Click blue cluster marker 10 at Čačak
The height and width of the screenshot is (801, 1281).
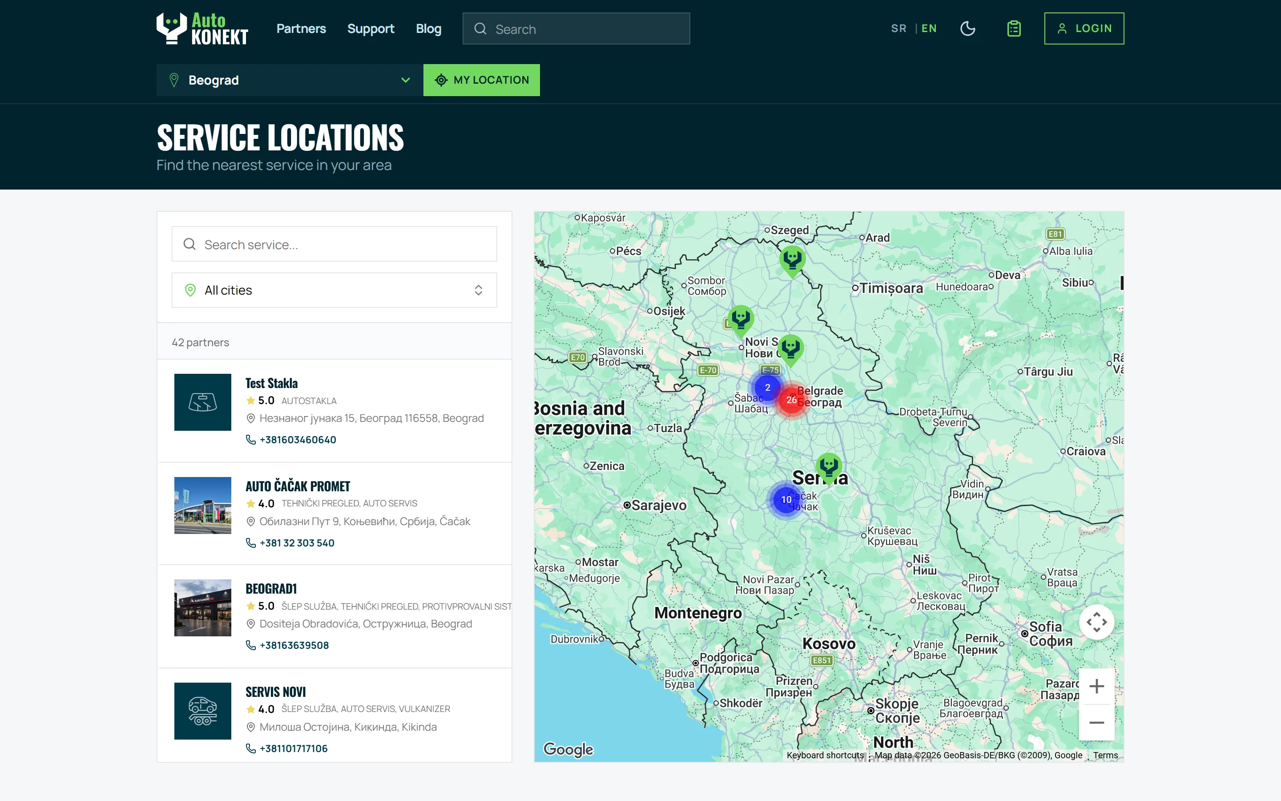click(x=786, y=499)
